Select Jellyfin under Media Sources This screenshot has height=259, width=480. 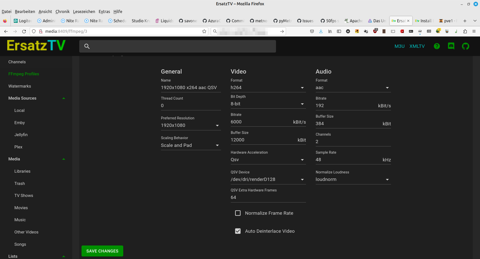point(21,135)
